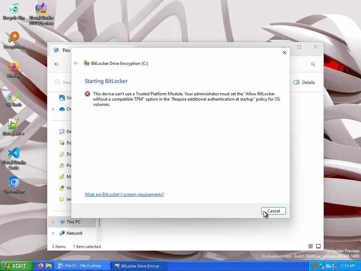Click the '2 items' status text
The height and width of the screenshot is (271, 361).
point(59,246)
